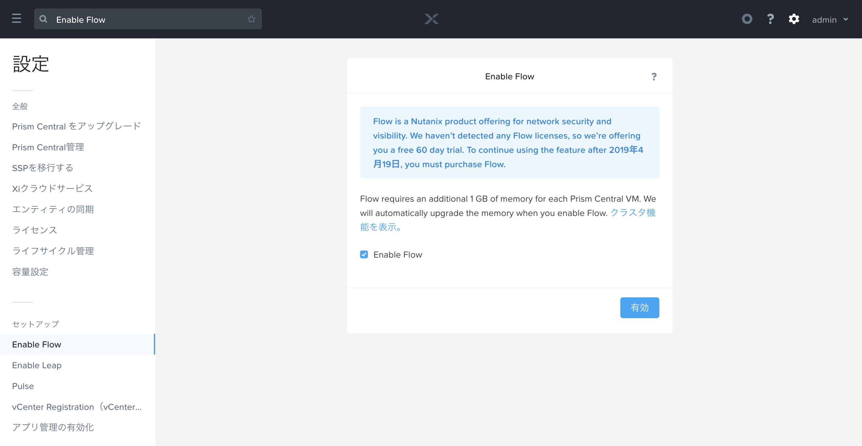This screenshot has width=862, height=446.
Task: Open SSPを移行する setting
Action: (43, 168)
